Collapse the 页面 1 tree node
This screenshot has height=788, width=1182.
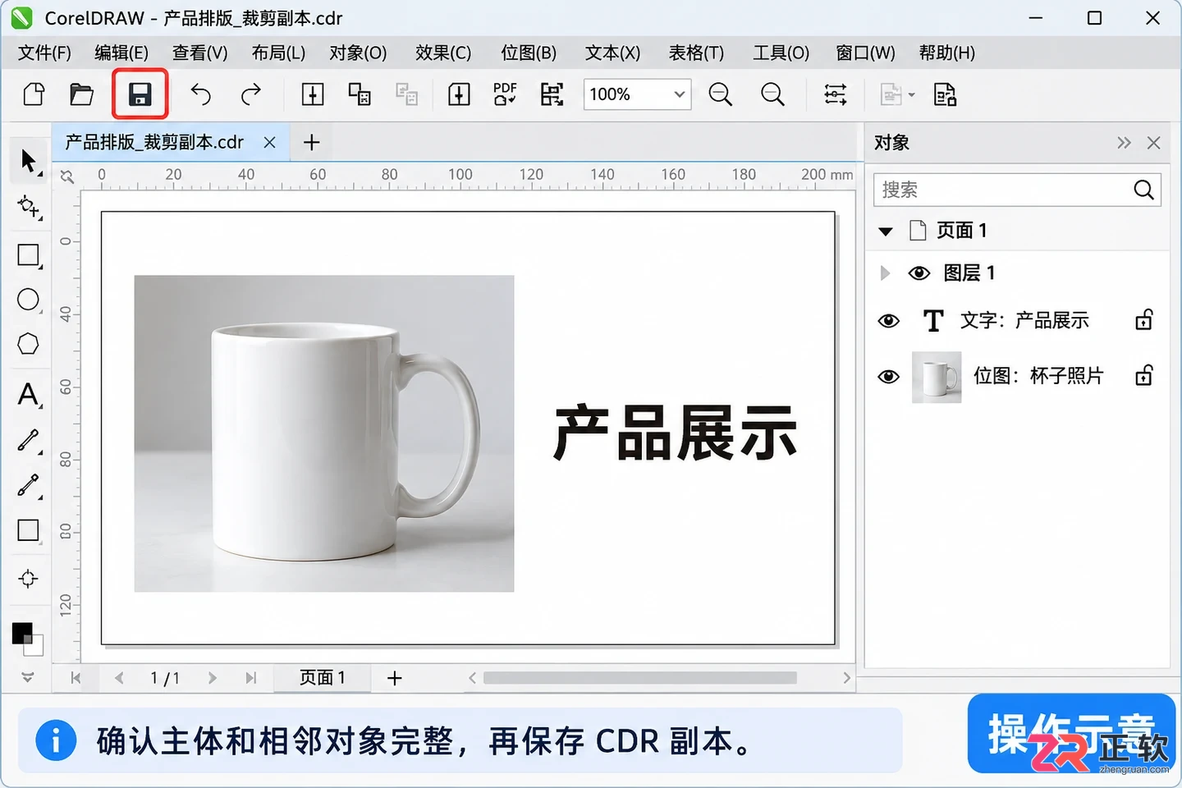(886, 231)
